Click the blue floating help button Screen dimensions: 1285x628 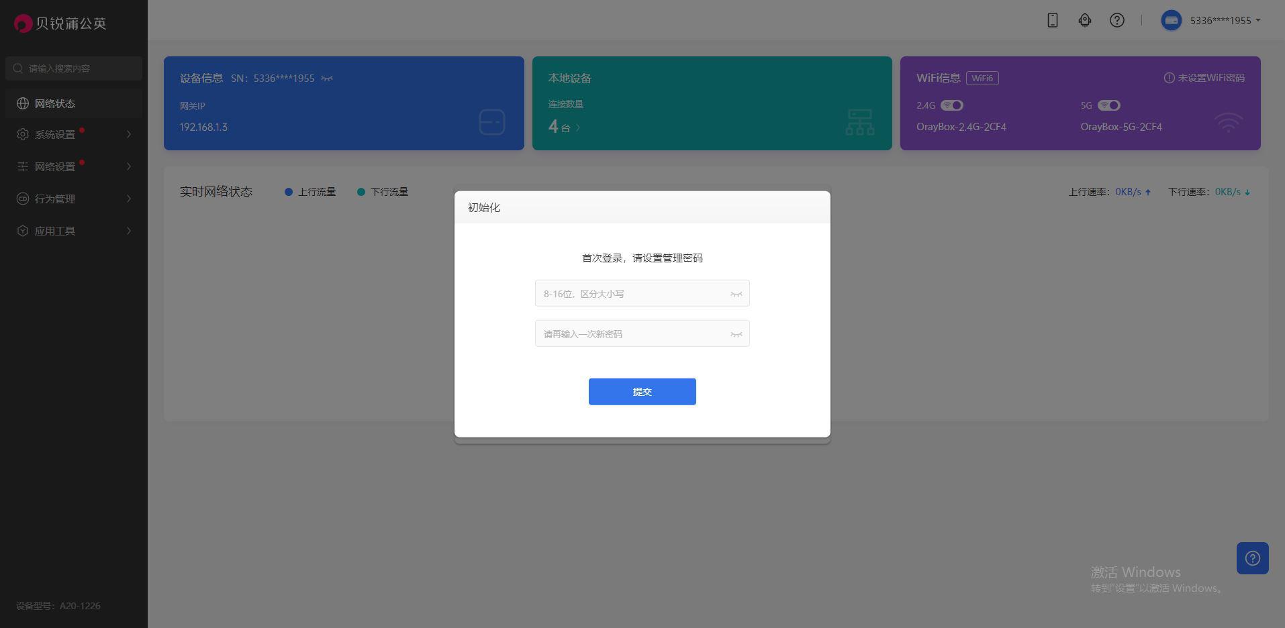[1252, 558]
